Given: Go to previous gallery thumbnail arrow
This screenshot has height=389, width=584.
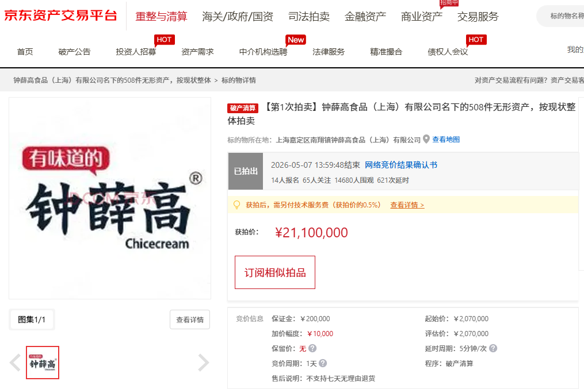Looking at the screenshot, I should pyautogui.click(x=15, y=363).
